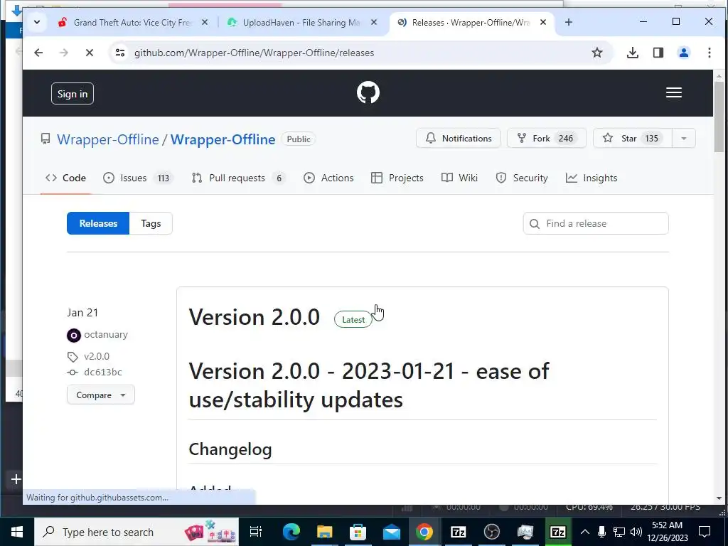728x546 pixels.
Task: Click the address bar URL
Action: (x=254, y=53)
